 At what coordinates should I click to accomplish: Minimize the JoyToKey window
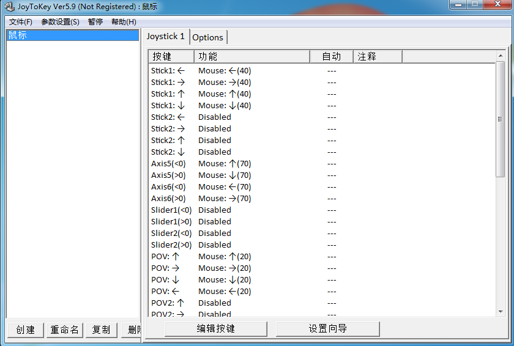click(458, 4)
